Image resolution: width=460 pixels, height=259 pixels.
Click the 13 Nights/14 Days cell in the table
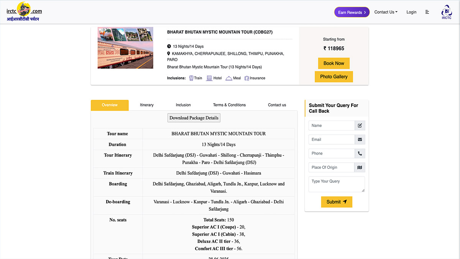pos(219,145)
